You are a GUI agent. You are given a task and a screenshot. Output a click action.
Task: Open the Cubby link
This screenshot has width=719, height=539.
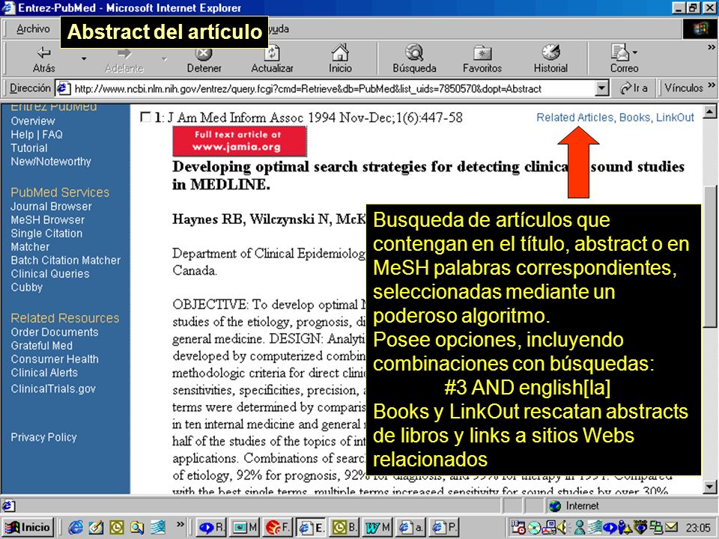click(x=27, y=287)
